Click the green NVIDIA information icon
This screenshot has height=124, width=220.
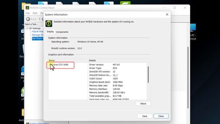(49, 23)
